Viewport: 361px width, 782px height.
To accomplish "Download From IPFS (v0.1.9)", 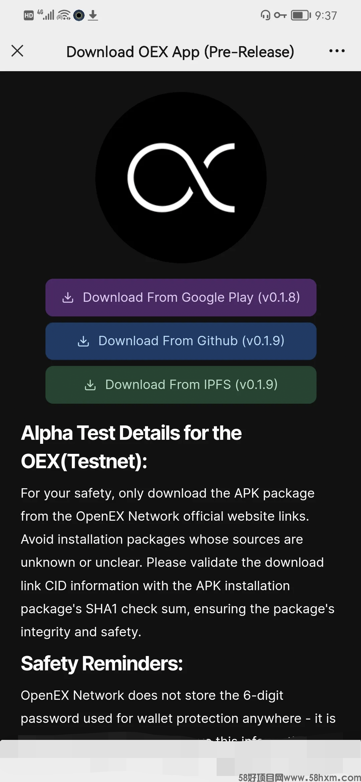I will coord(181,385).
